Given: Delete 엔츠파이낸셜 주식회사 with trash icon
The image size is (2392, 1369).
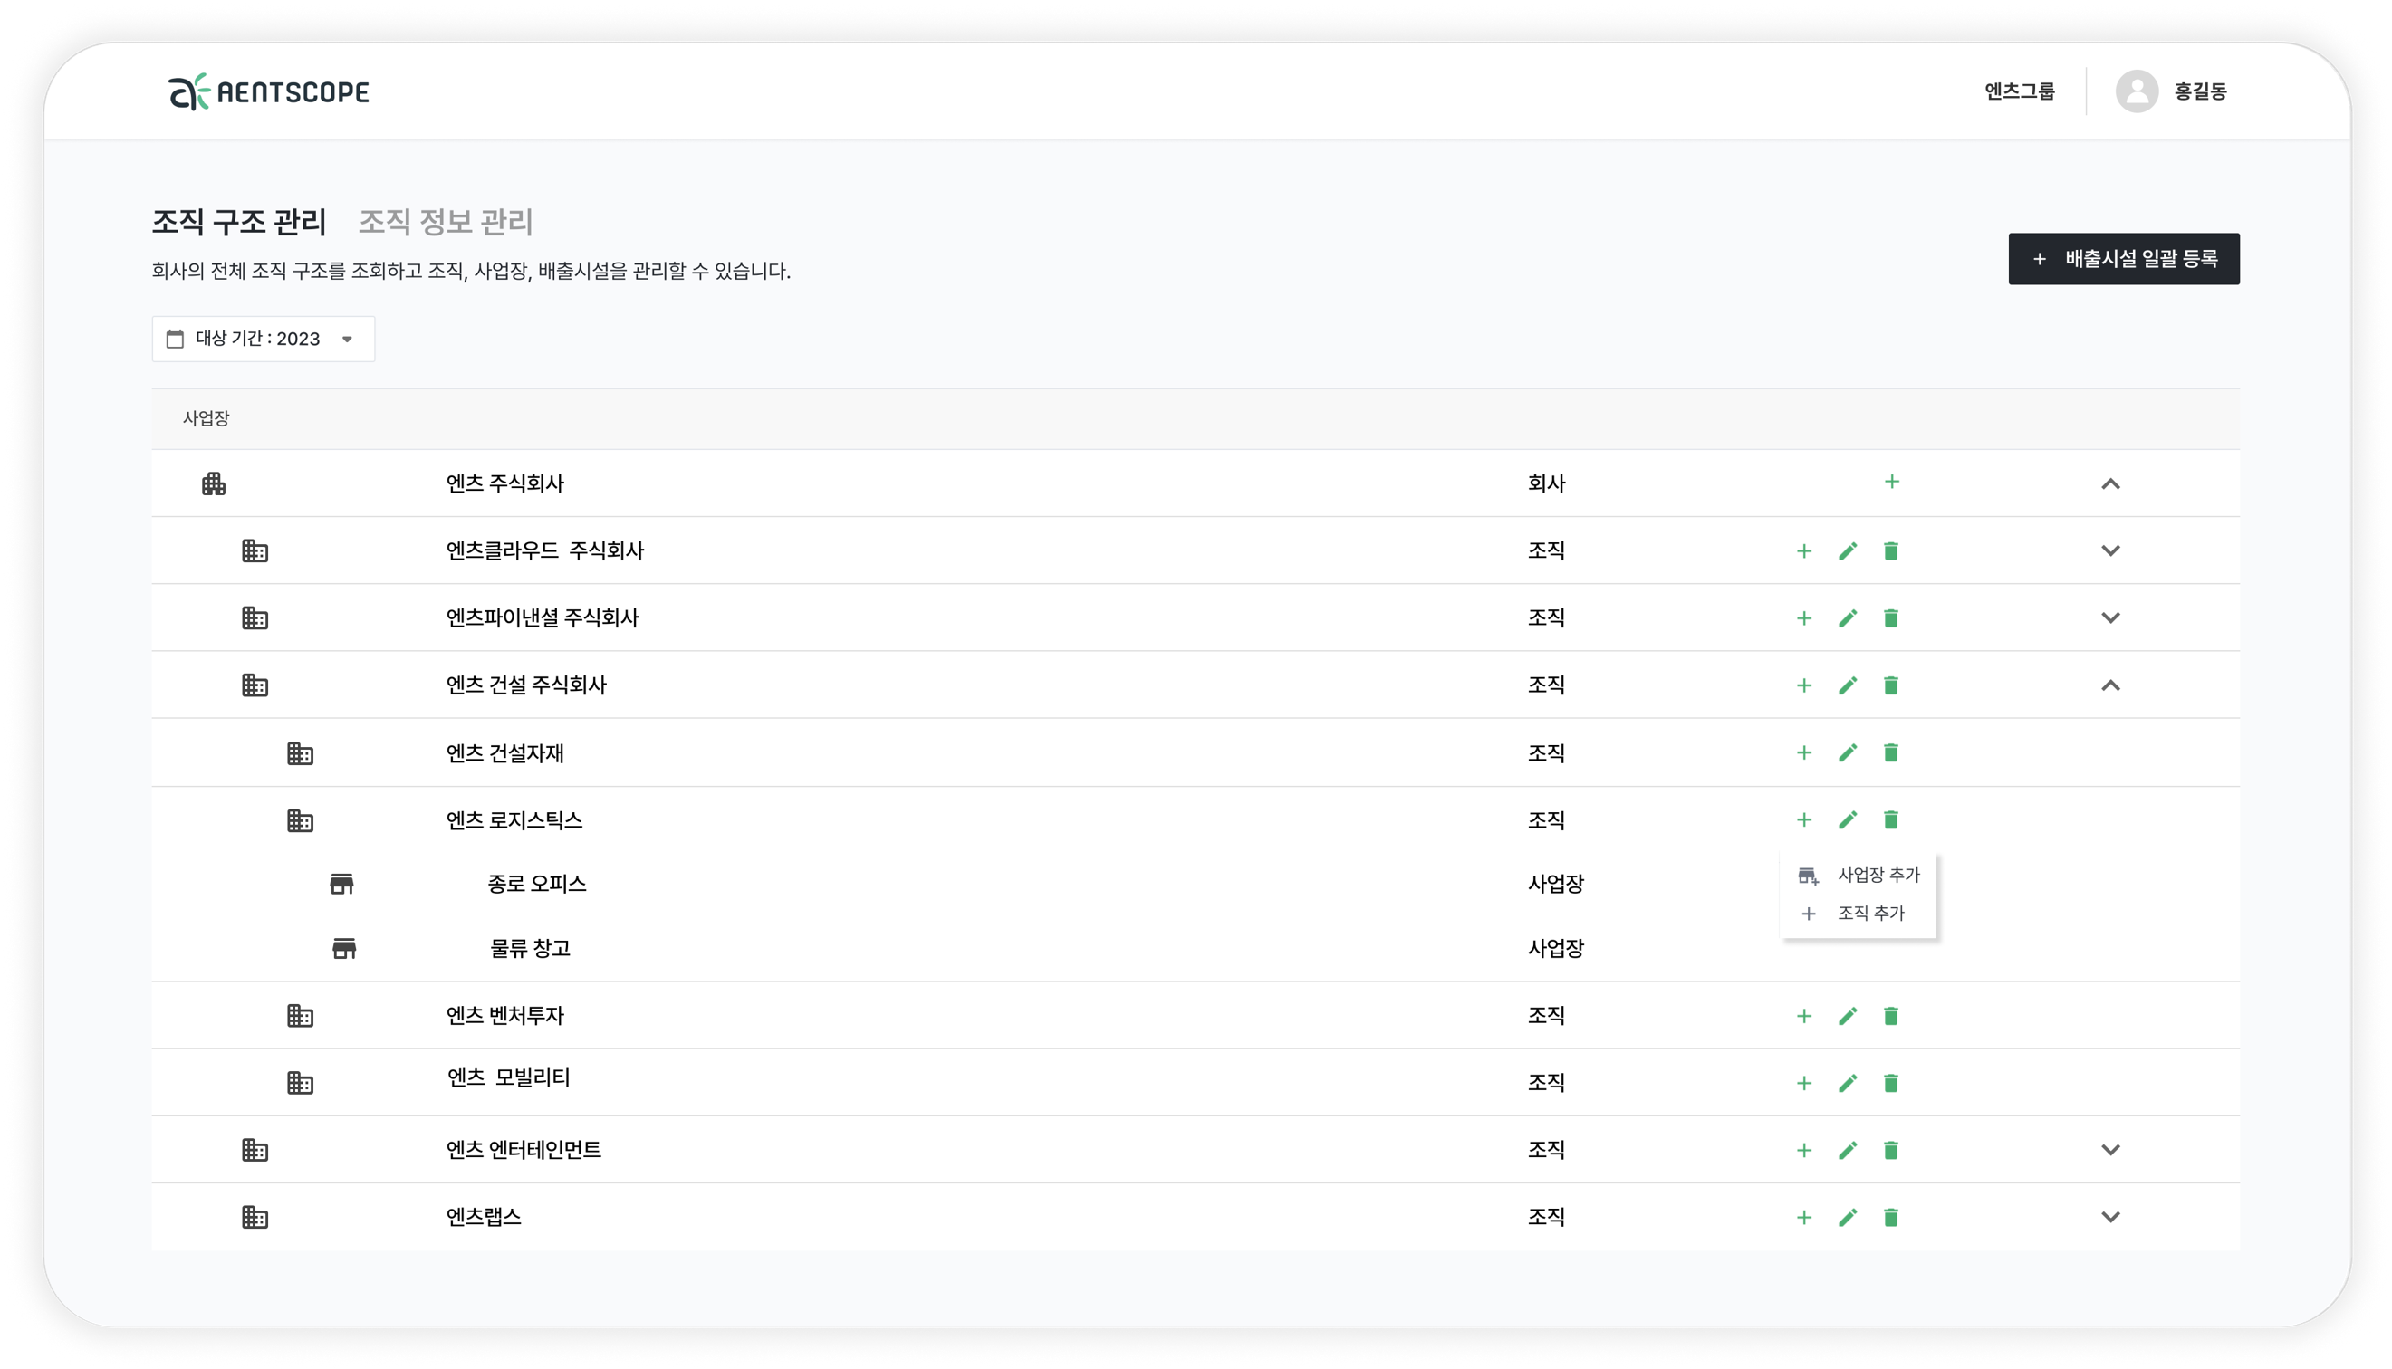Looking at the screenshot, I should (x=1891, y=618).
